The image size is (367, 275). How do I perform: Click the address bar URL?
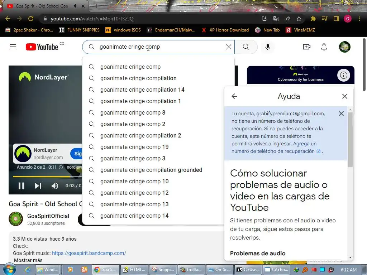pyautogui.click(x=92, y=19)
